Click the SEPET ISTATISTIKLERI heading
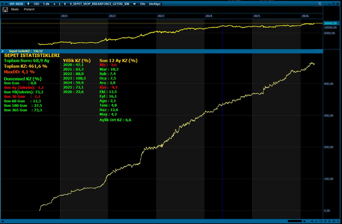 tap(32, 55)
